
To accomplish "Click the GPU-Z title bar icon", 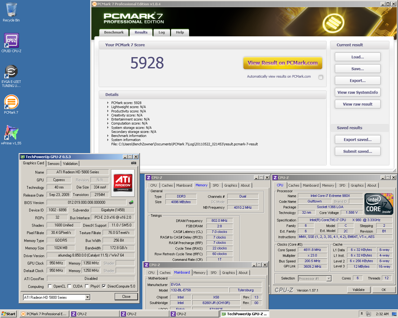I will pyautogui.click(x=23, y=157).
